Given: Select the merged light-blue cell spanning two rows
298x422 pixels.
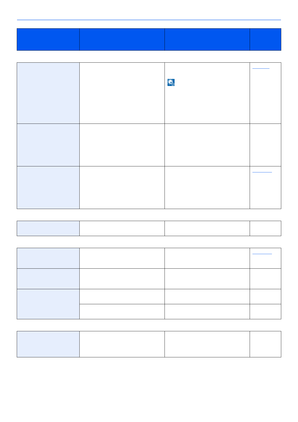Looking at the screenshot, I should pos(48,304).
